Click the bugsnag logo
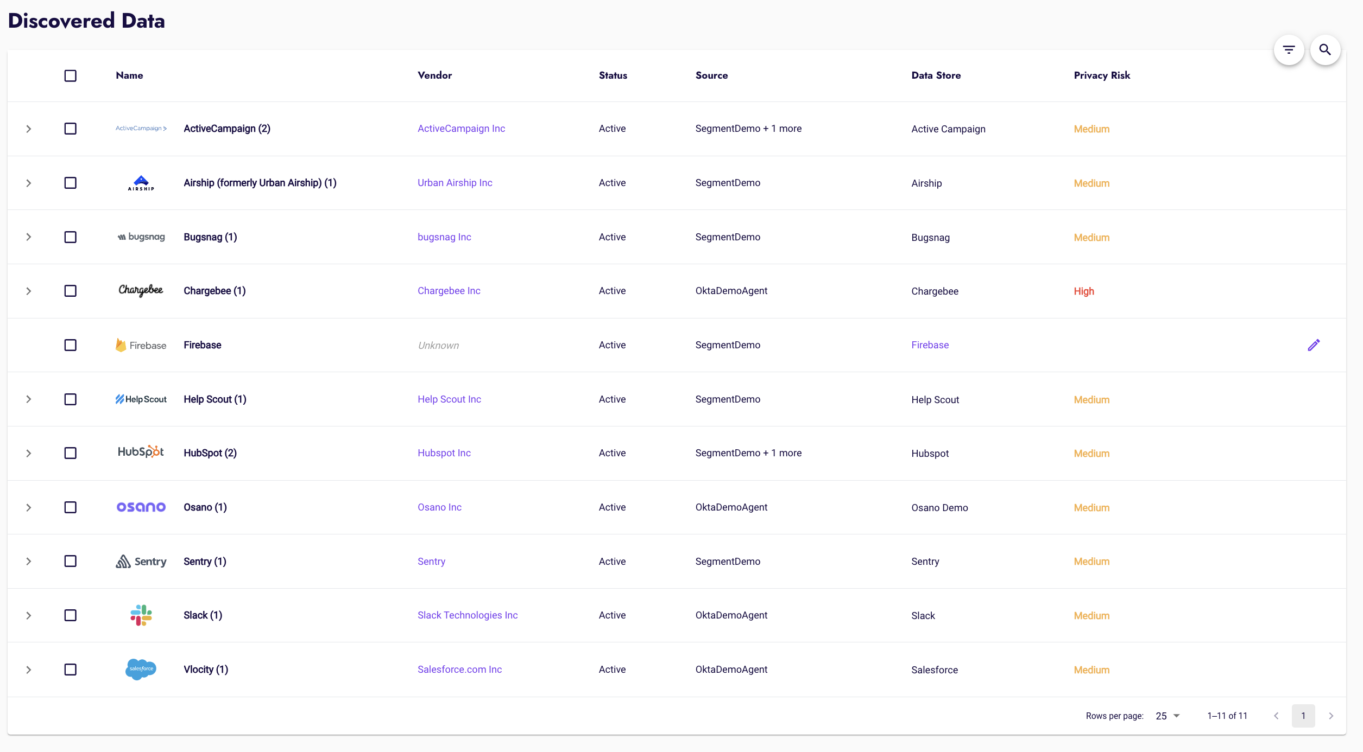 [x=141, y=237]
